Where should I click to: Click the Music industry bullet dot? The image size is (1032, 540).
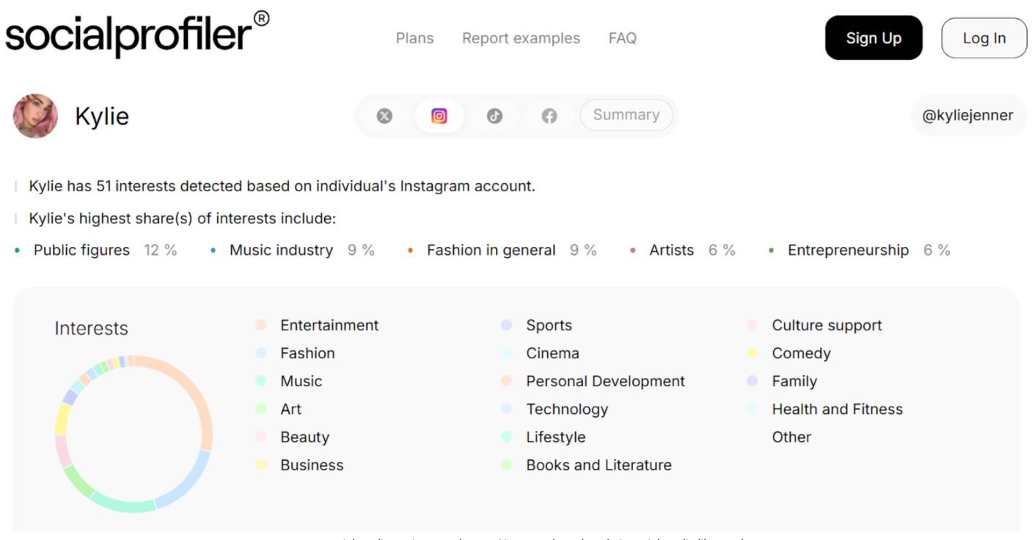point(213,250)
